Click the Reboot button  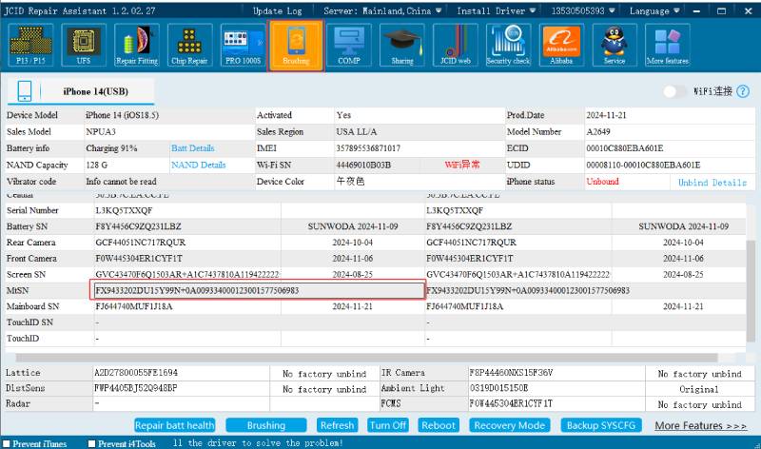[x=439, y=426]
